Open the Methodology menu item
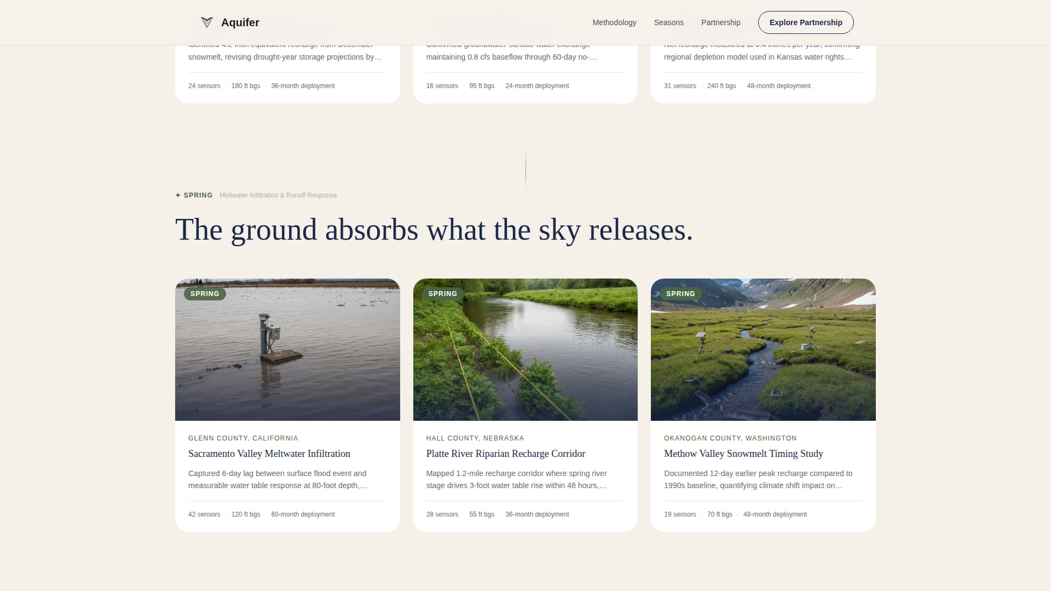1051x591 pixels. pos(614,22)
